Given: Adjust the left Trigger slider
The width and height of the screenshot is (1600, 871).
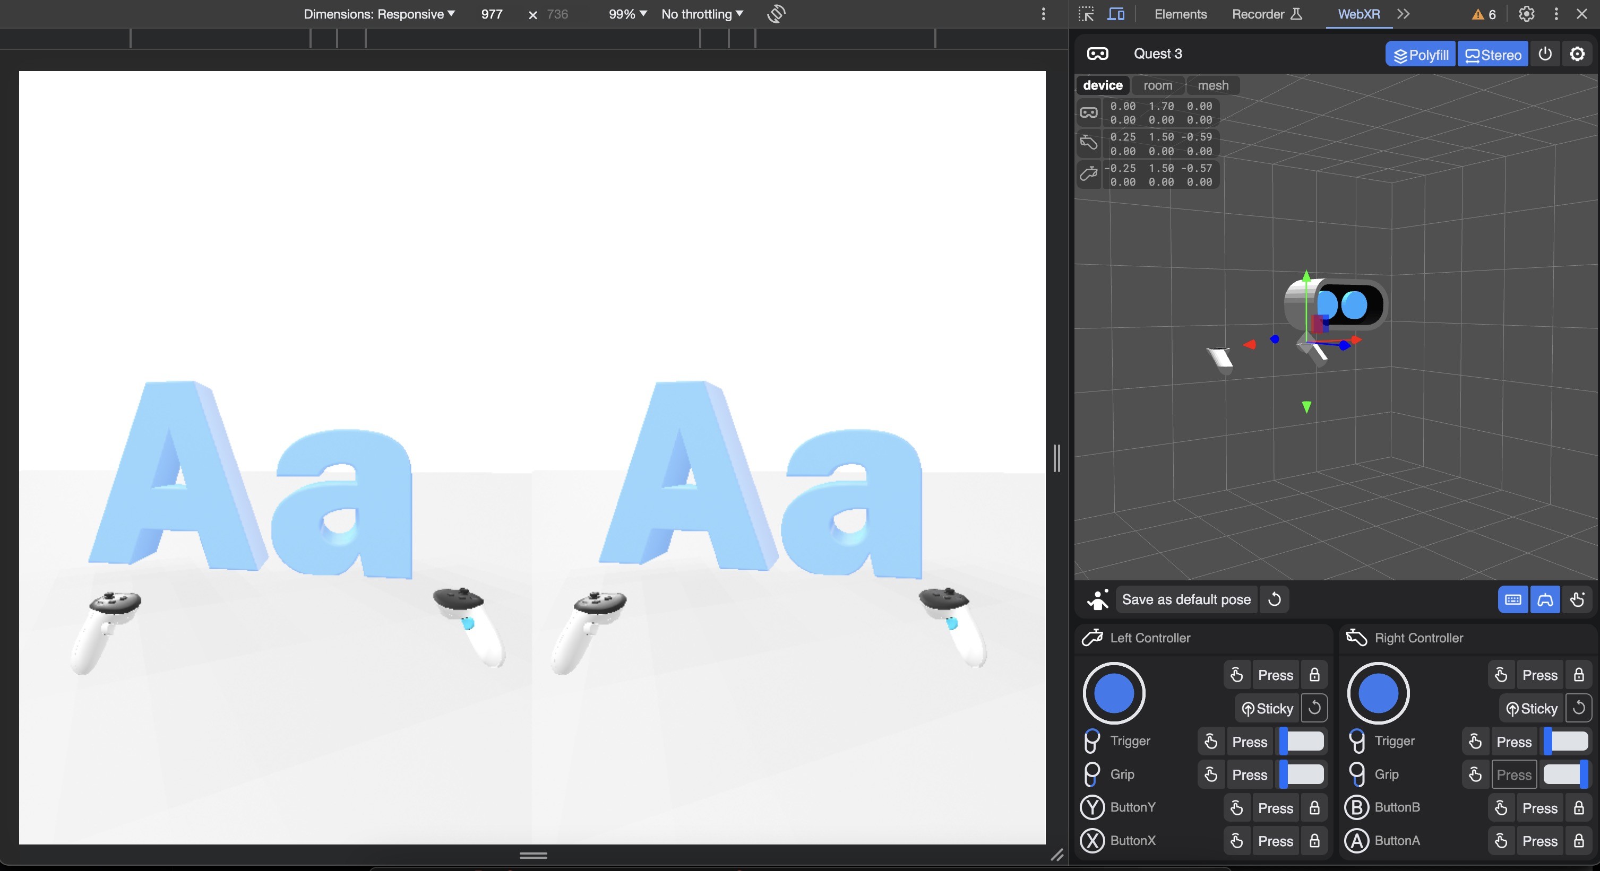Looking at the screenshot, I should point(1302,741).
